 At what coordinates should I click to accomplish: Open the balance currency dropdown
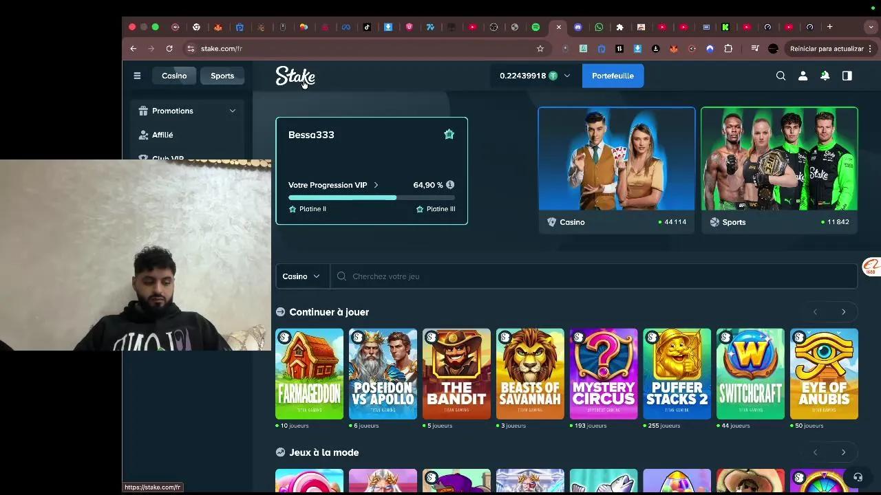point(566,76)
